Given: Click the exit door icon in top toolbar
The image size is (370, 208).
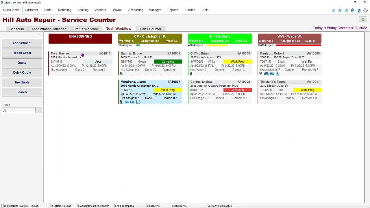Looking at the screenshot, I should [x=333, y=10].
